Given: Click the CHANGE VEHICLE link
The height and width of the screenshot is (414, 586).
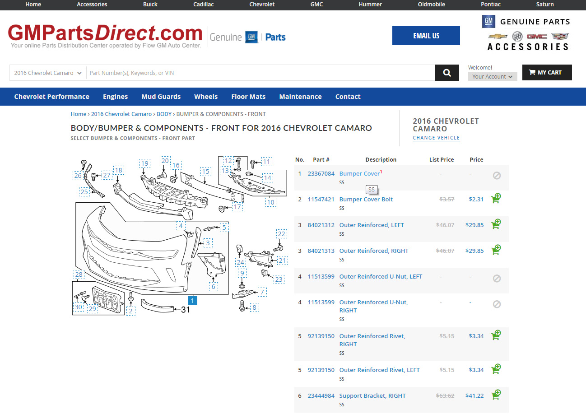Looking at the screenshot, I should [x=436, y=138].
